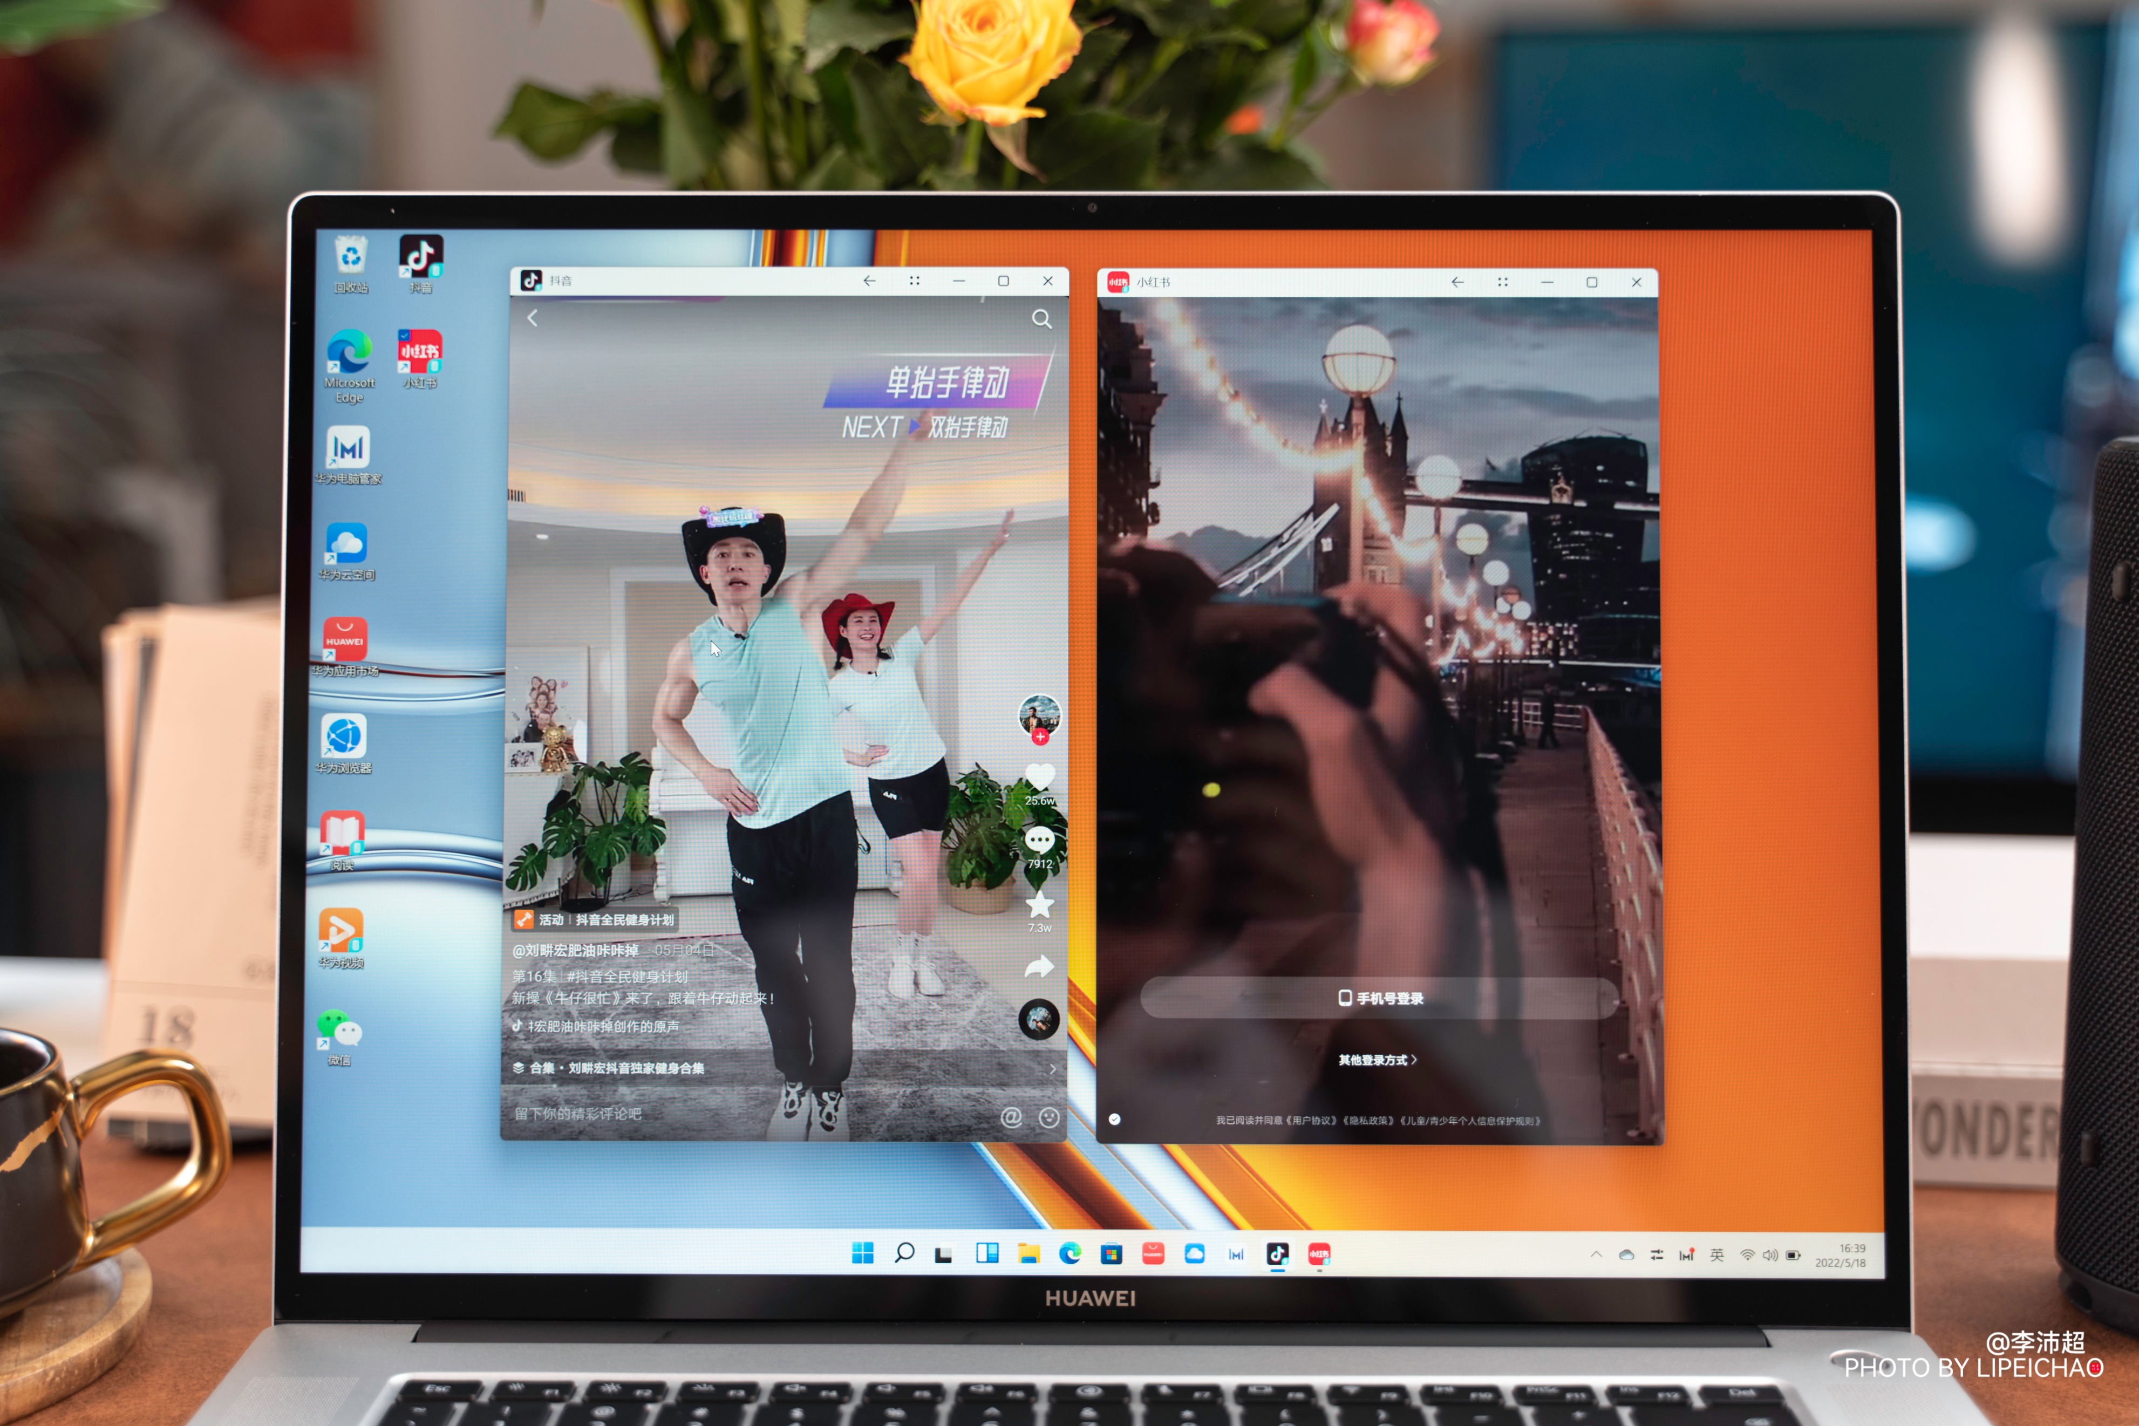Follow the creator with the red plus
This screenshot has height=1426, width=2139.
(1039, 738)
